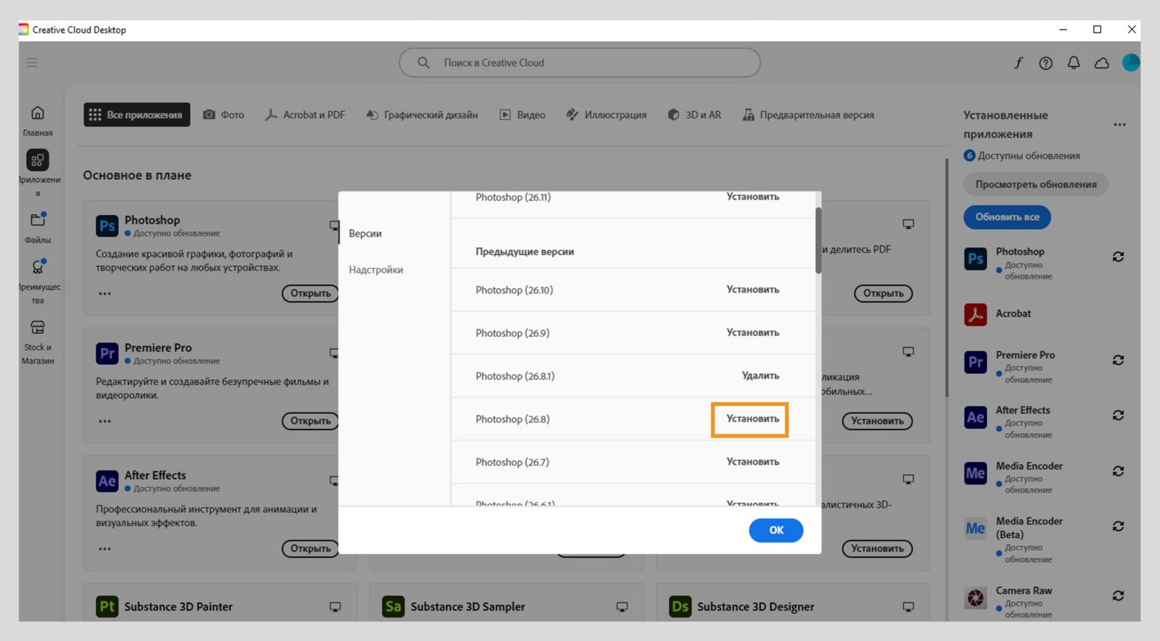Click the Substance 3D Sampler Sa icon
Screen dimensions: 1160x641
[393, 607]
